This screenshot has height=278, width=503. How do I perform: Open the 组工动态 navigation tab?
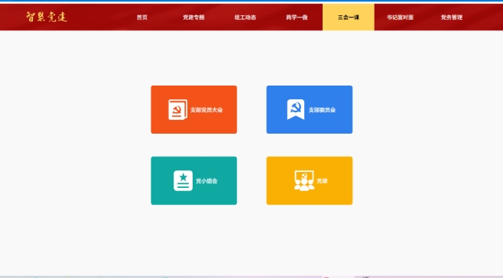[245, 18]
